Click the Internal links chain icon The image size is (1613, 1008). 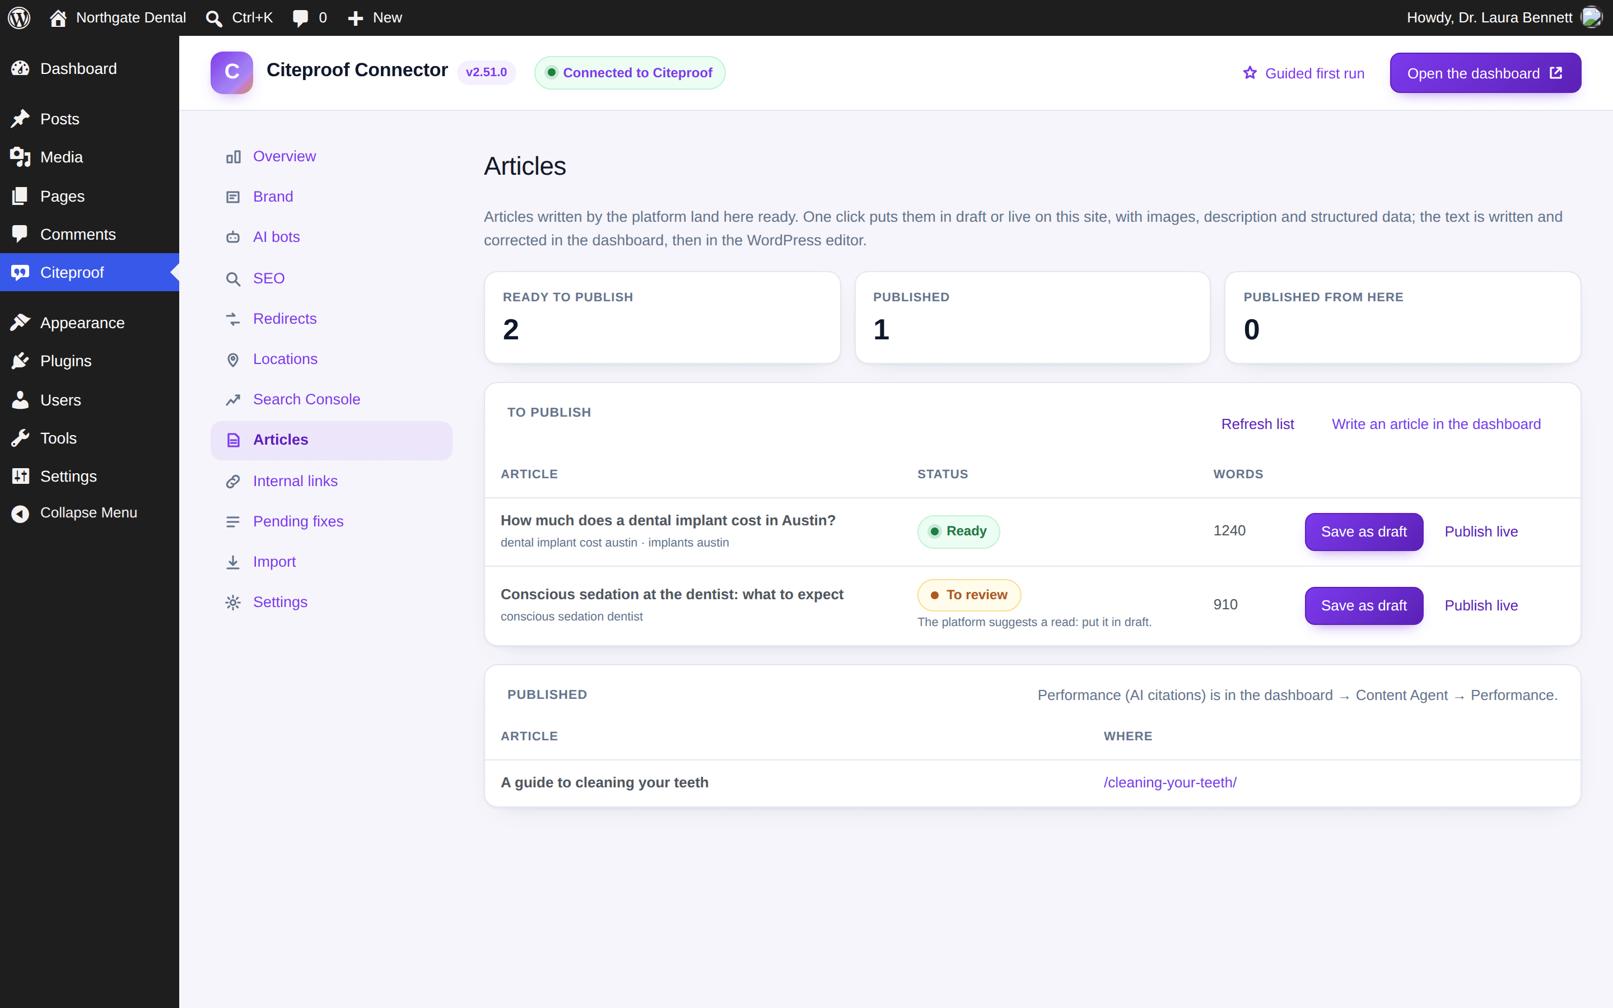coord(232,482)
